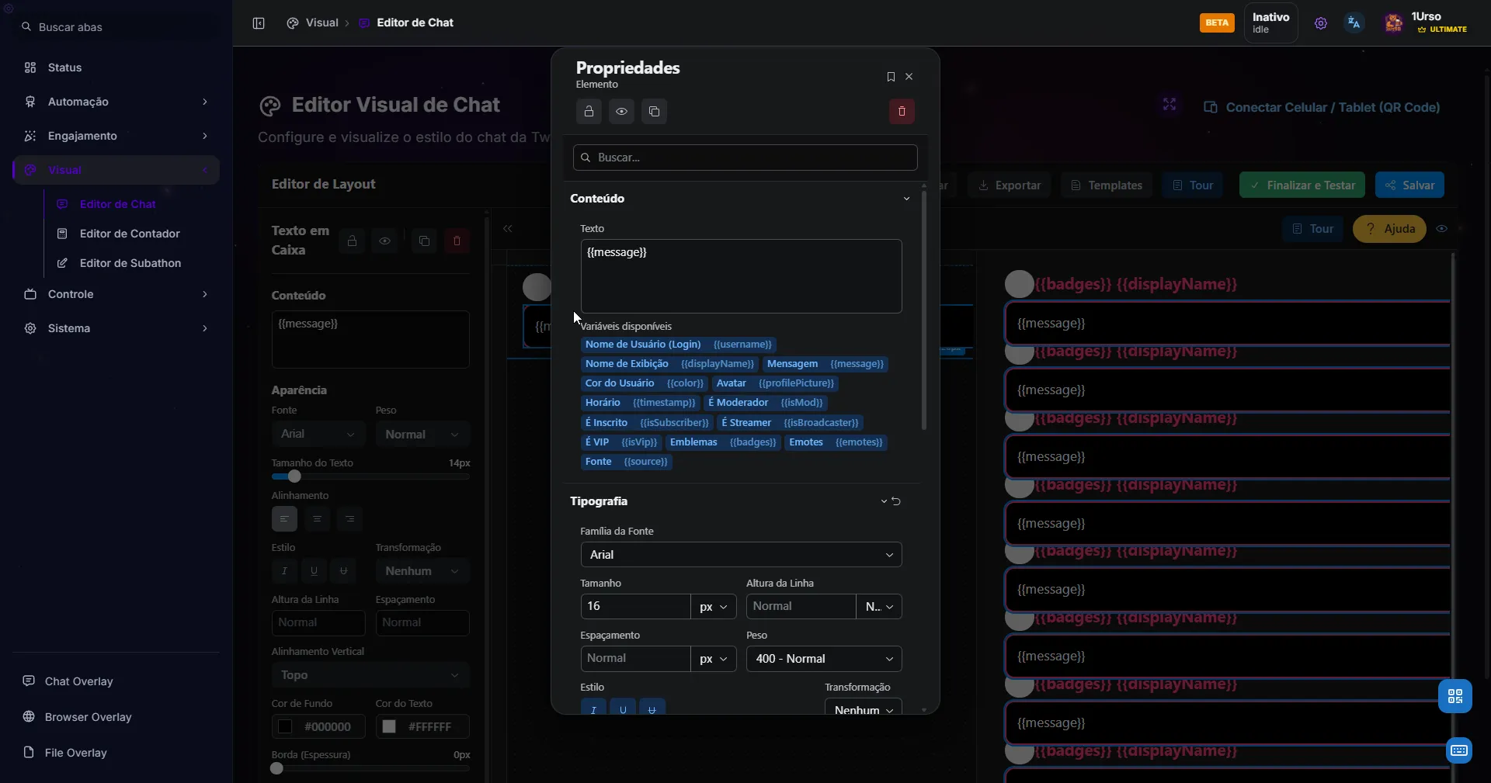
Task: Reset Tipografia section with undo icon
Action: click(896, 501)
